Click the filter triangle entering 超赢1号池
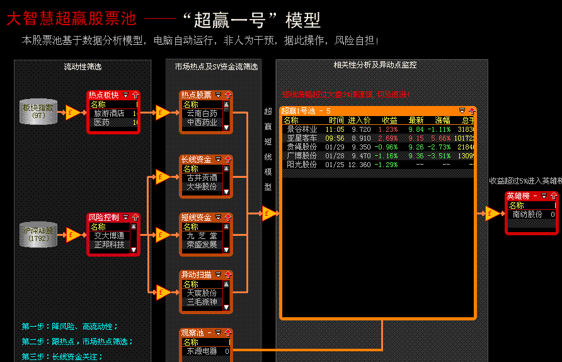The image size is (562, 362). click(x=268, y=213)
